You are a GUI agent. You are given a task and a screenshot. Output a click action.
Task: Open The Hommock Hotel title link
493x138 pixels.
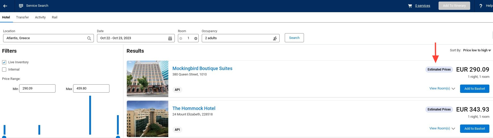pyautogui.click(x=194, y=108)
